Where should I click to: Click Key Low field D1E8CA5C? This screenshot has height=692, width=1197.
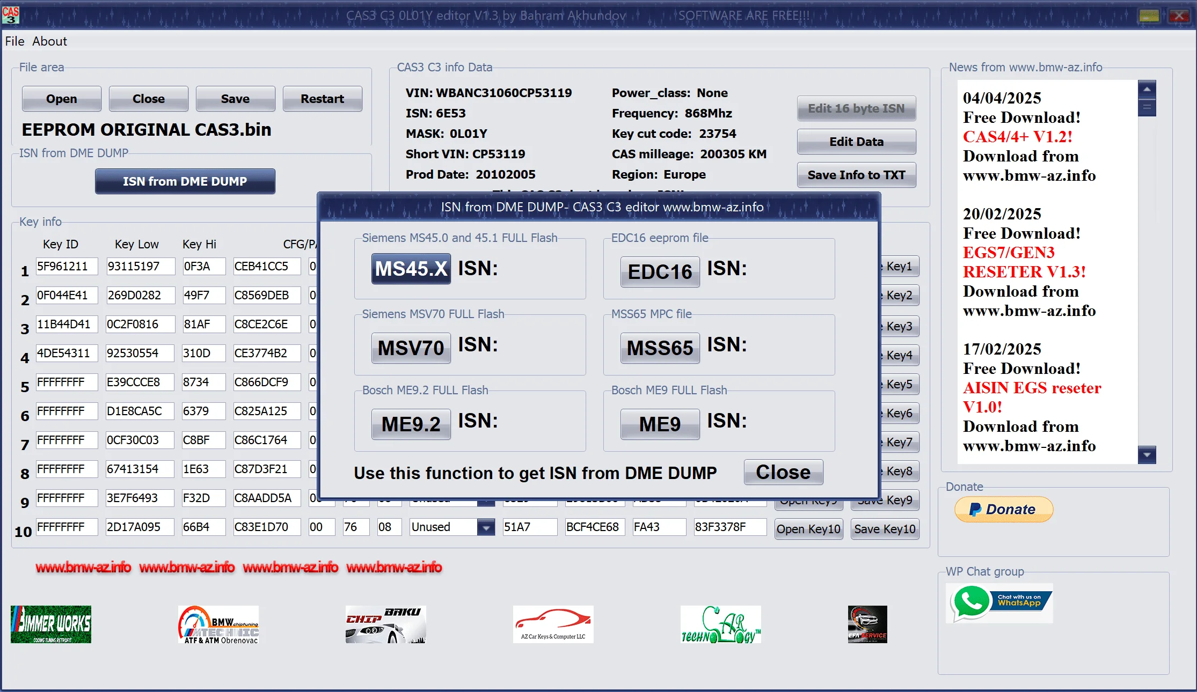coord(140,411)
